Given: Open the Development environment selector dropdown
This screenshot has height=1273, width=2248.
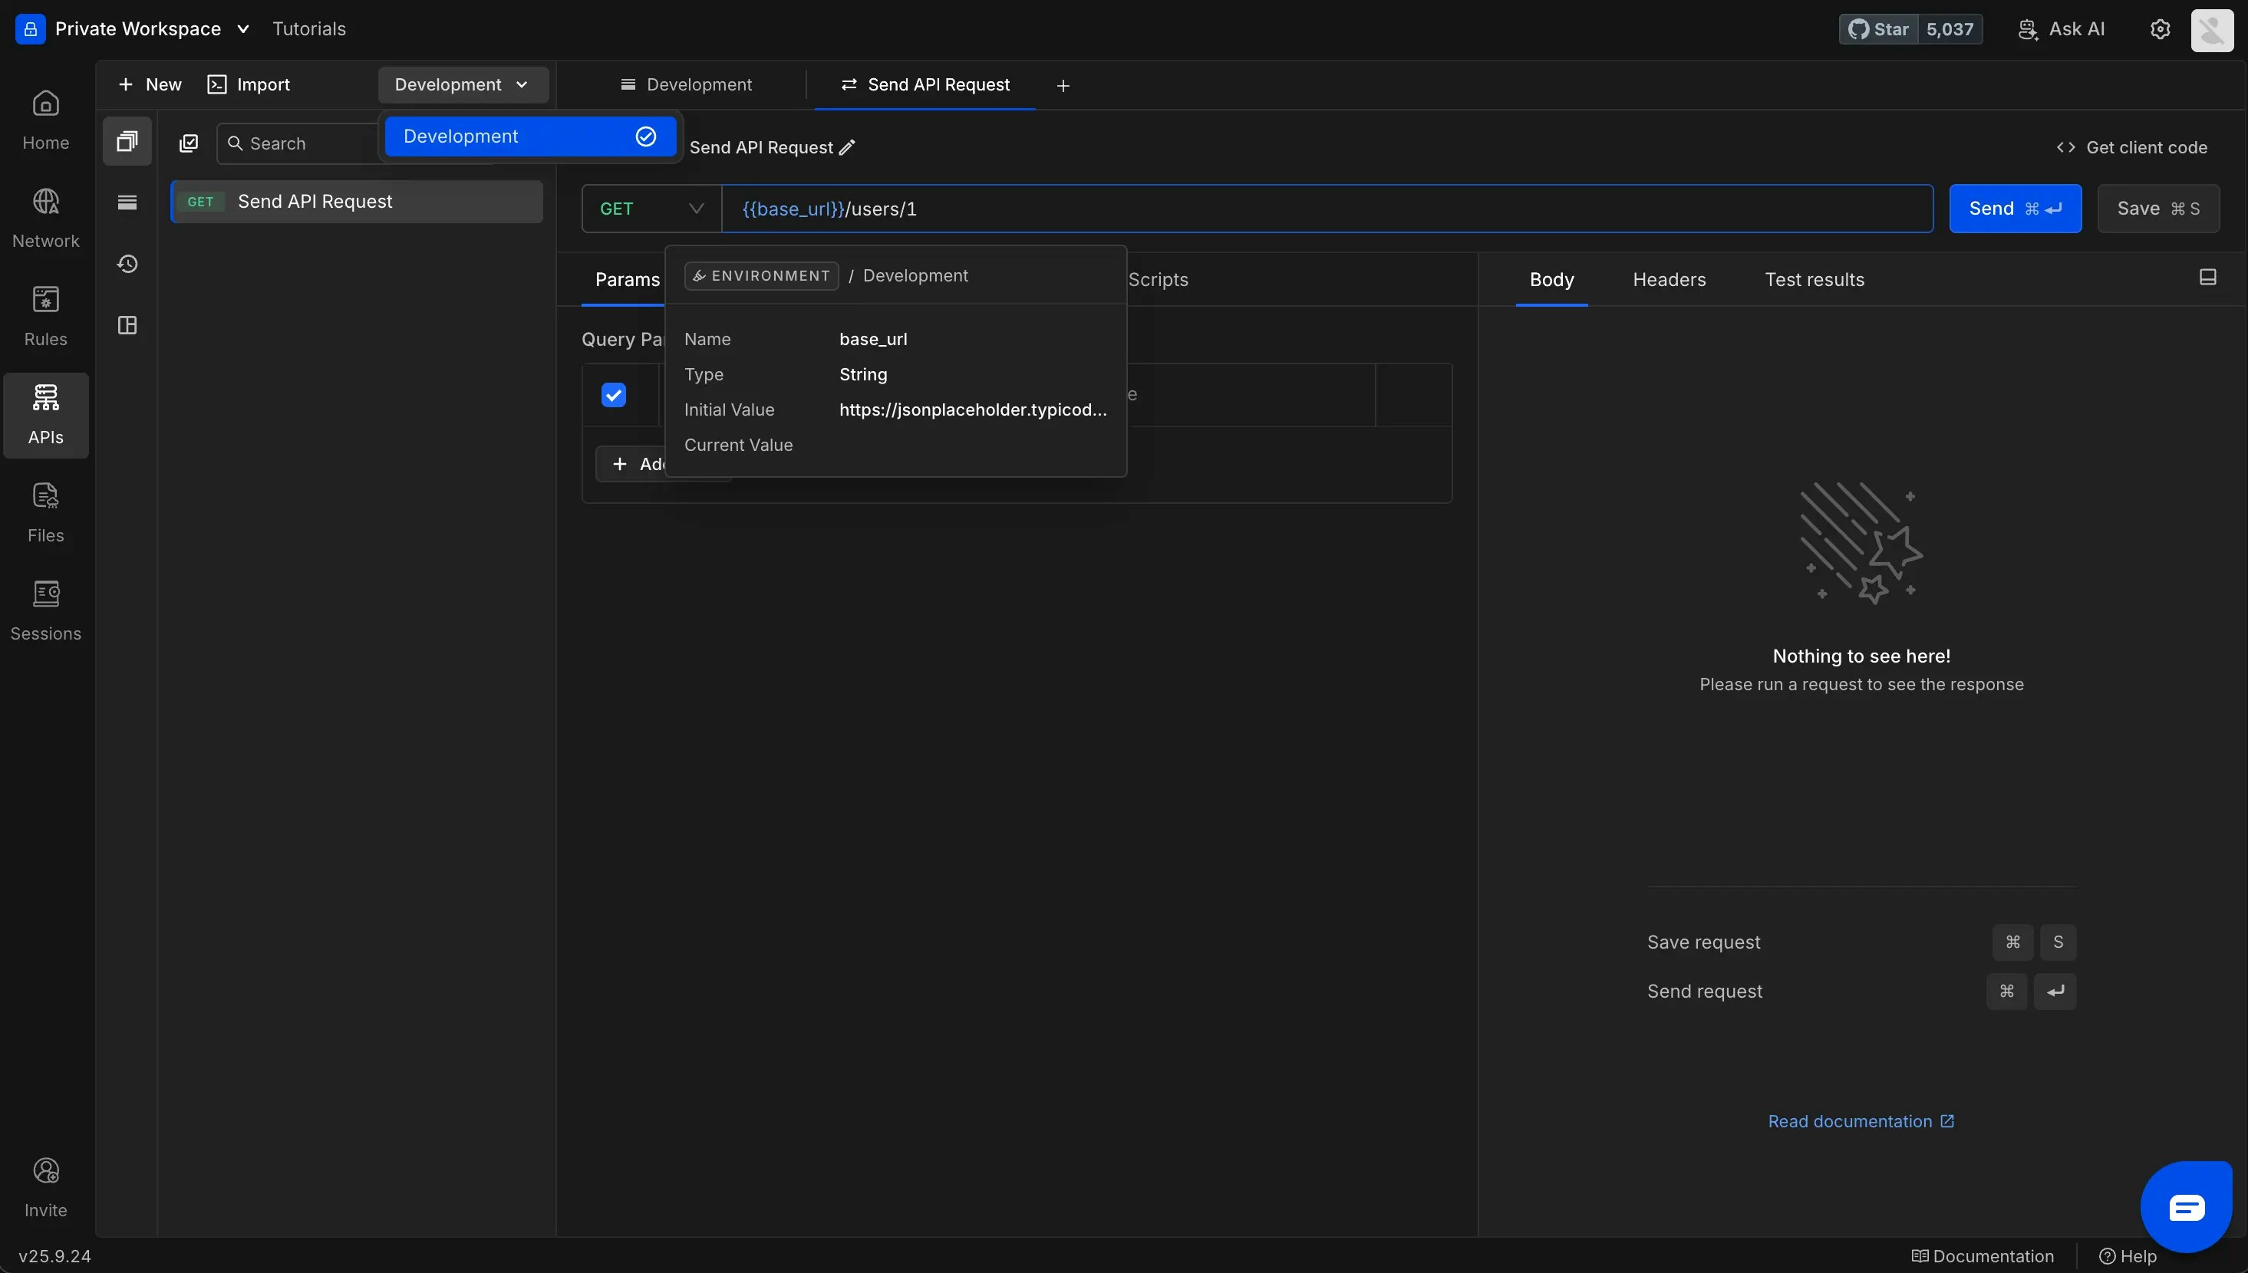Looking at the screenshot, I should click(x=462, y=85).
